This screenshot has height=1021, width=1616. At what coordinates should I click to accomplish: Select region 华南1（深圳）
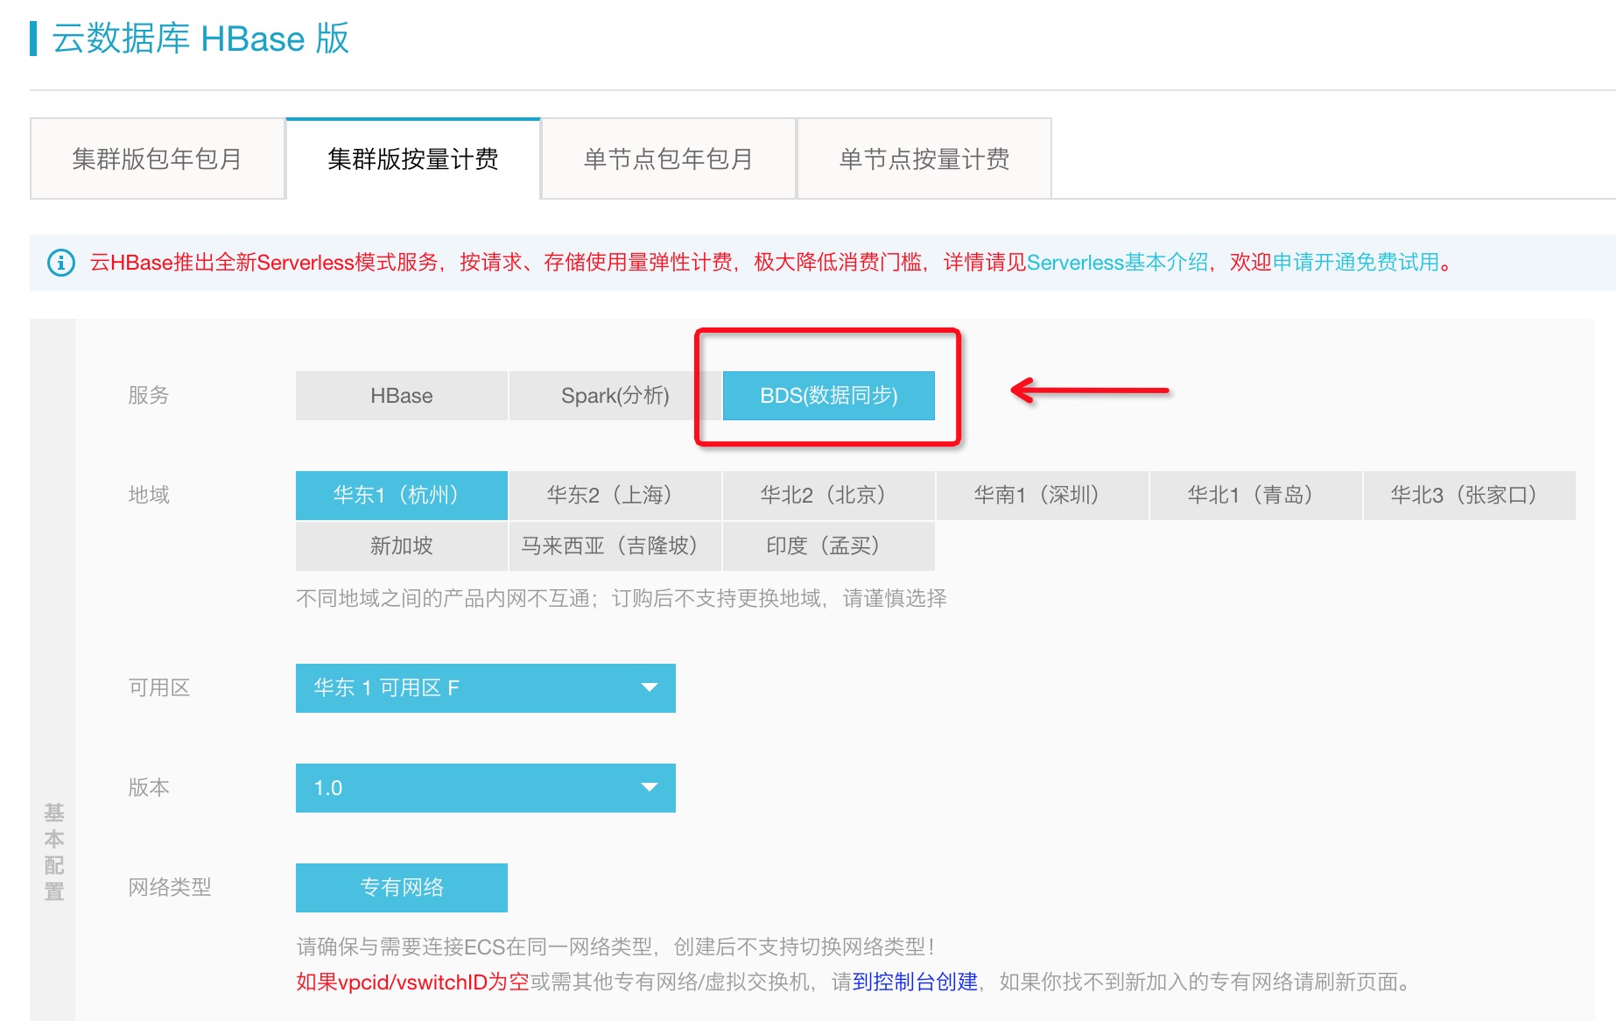coord(1043,496)
